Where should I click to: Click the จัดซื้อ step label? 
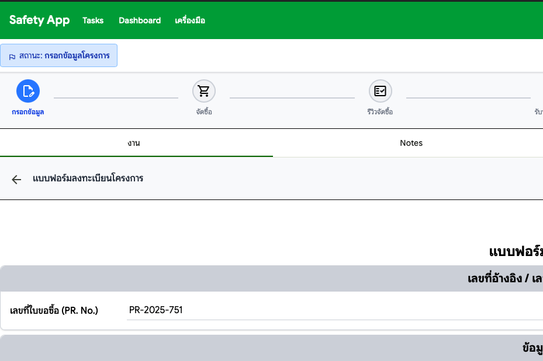pyautogui.click(x=204, y=112)
